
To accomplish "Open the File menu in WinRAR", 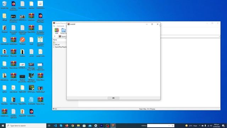I will point(54,26).
